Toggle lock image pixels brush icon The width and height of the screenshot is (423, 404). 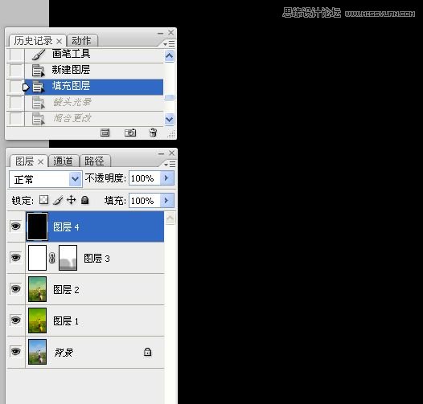[58, 200]
